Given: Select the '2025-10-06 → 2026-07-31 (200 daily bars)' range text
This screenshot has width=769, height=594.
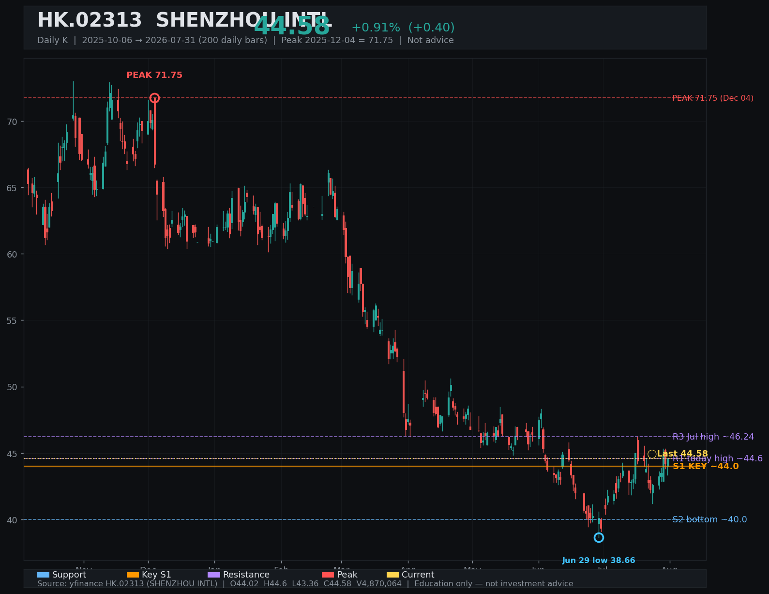Looking at the screenshot, I should point(175,40).
